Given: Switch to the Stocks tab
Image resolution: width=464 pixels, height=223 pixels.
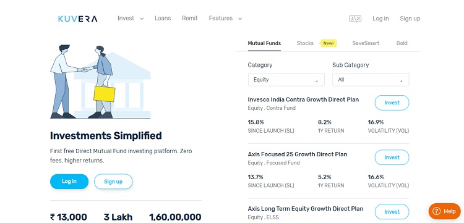Looking at the screenshot, I should pos(305,43).
